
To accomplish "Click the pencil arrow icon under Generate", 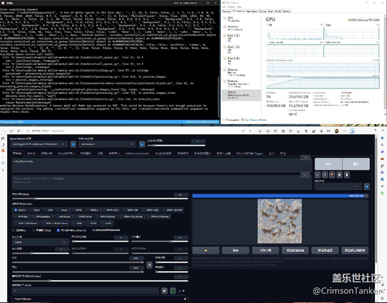I will click(x=318, y=174).
